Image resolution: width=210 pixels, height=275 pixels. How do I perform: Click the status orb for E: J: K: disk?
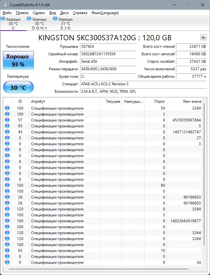pos(55,19)
